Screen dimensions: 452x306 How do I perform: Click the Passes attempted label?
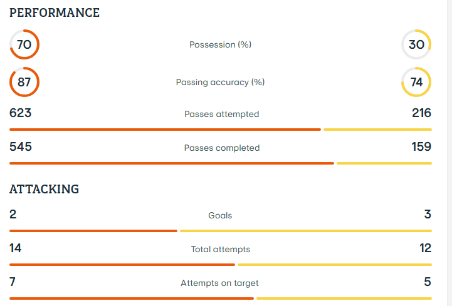[x=221, y=114]
